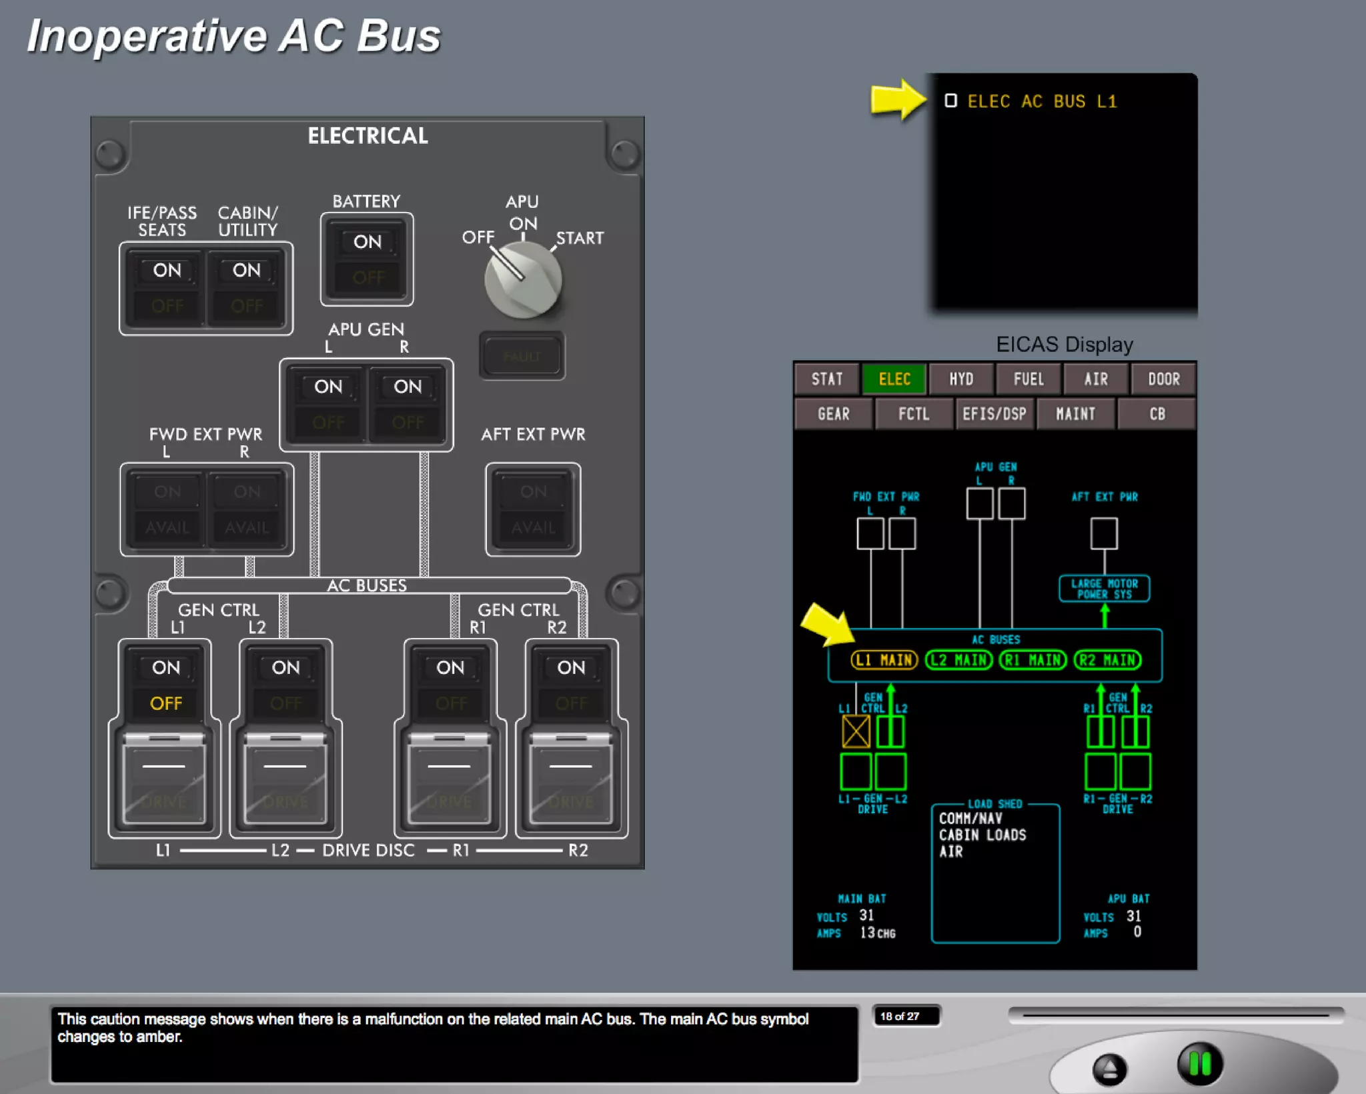Screen dimensions: 1366x1094
Task: Click the green pause button
Action: click(1200, 1063)
